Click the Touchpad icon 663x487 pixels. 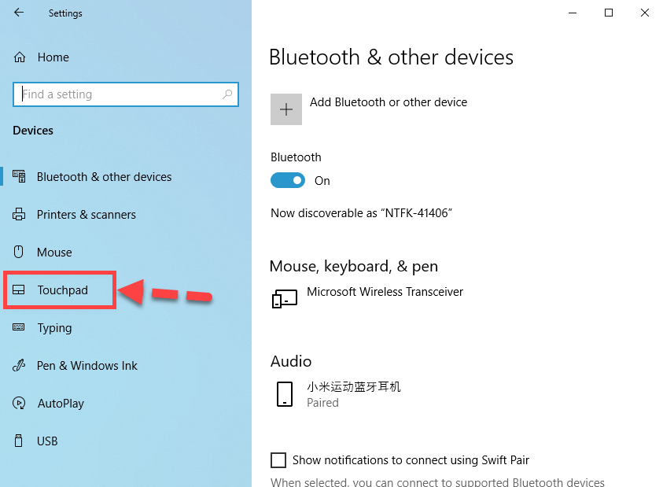(x=20, y=290)
